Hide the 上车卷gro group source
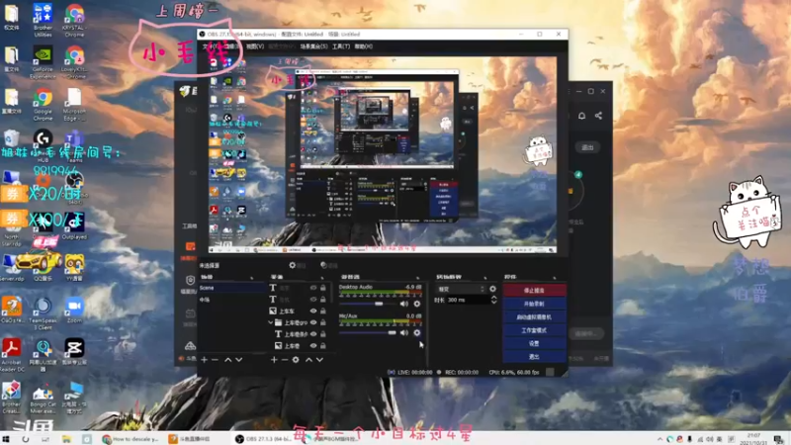The image size is (791, 445). point(313,322)
